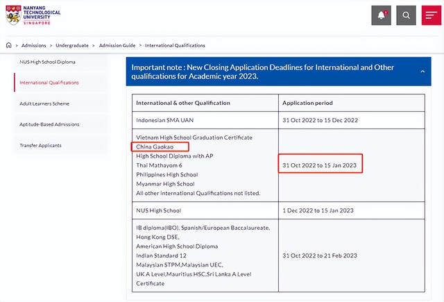Open the Undergraduate breadcrumb link
Viewport: 444px width, 302px height.
point(72,45)
